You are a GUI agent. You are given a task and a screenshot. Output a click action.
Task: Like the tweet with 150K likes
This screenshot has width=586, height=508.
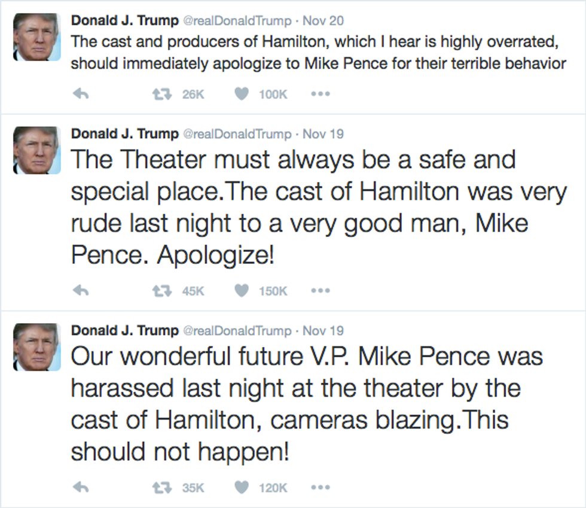point(241,291)
